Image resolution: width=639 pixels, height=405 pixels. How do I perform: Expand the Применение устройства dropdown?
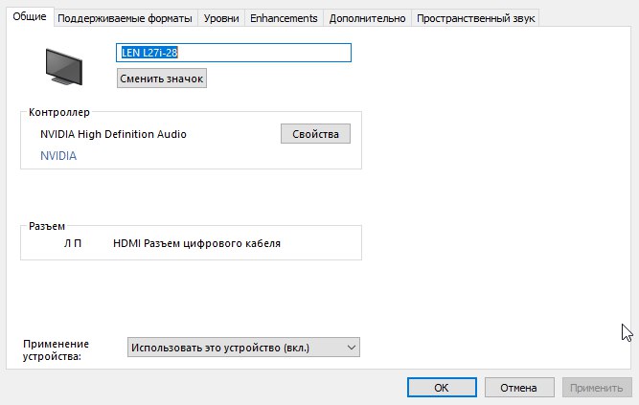click(x=243, y=347)
